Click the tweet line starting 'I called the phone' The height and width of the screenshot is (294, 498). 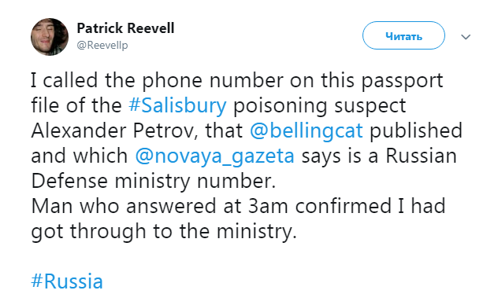[237, 80]
